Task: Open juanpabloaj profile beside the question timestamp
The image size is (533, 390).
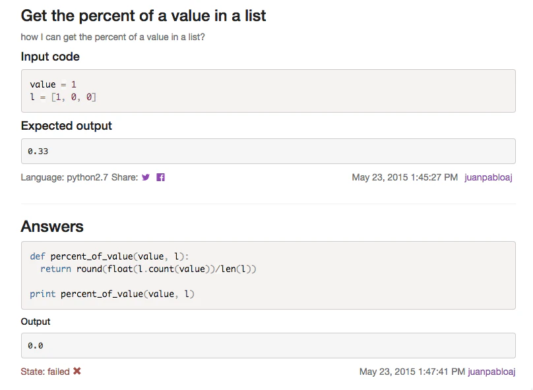Action: [x=488, y=177]
